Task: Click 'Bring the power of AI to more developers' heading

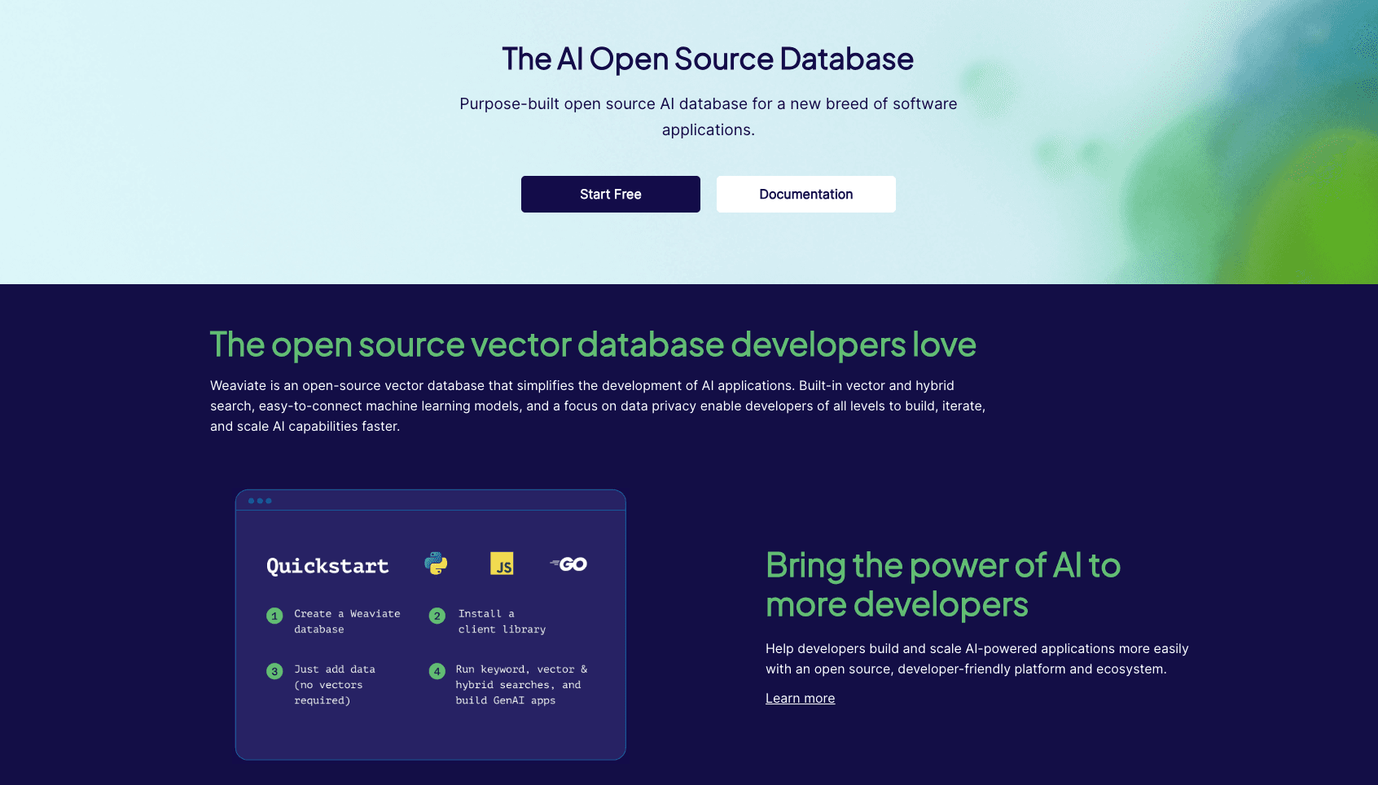Action: click(x=943, y=585)
